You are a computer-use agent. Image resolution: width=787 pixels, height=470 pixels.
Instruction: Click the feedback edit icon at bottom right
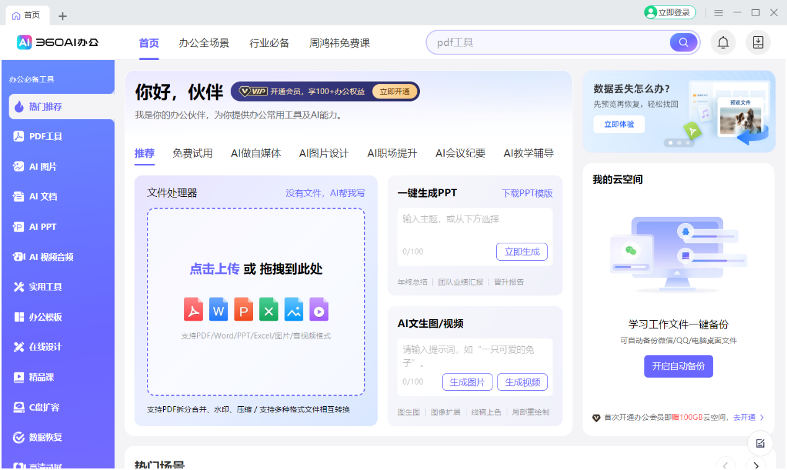(760, 443)
